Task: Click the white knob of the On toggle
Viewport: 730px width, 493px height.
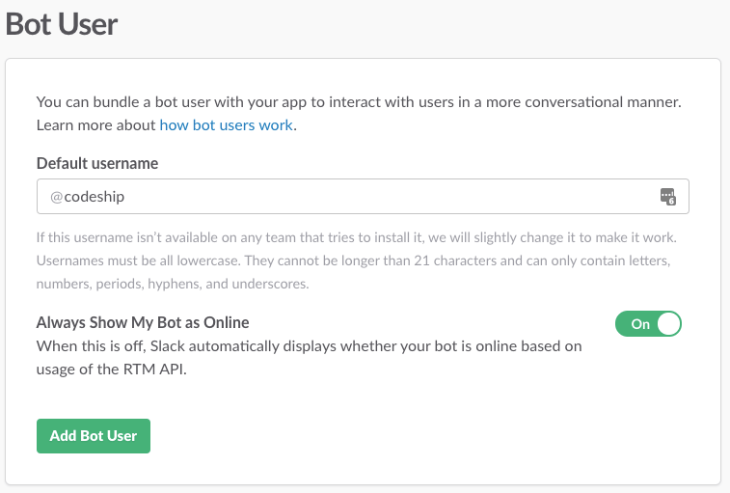Action: (668, 324)
